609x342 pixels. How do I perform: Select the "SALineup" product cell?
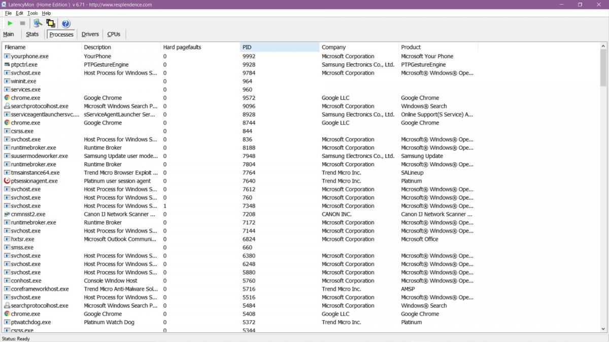412,173
